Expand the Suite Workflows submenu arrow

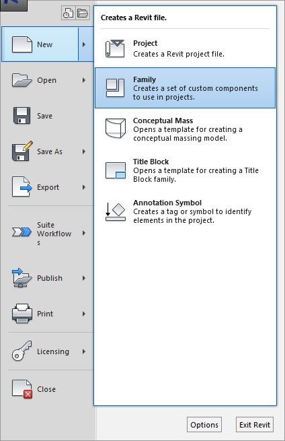[x=84, y=233]
